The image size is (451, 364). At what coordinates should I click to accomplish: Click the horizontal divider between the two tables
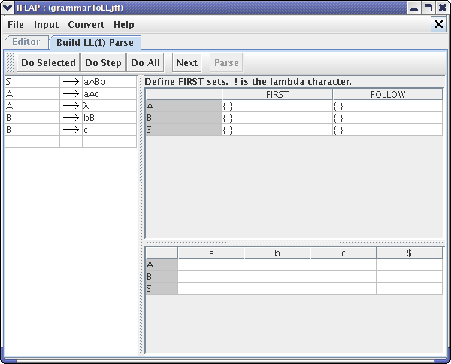[x=294, y=243]
